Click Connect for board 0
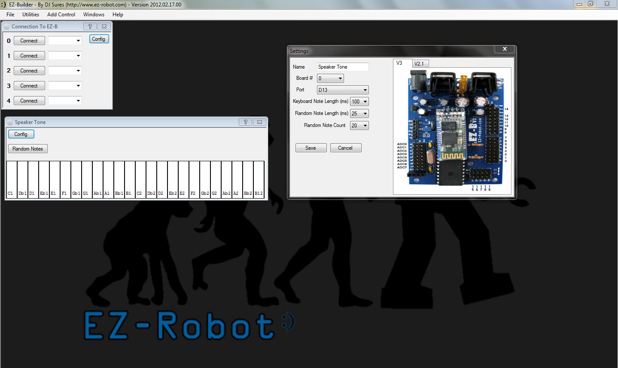This screenshot has width=618, height=368. coord(29,41)
